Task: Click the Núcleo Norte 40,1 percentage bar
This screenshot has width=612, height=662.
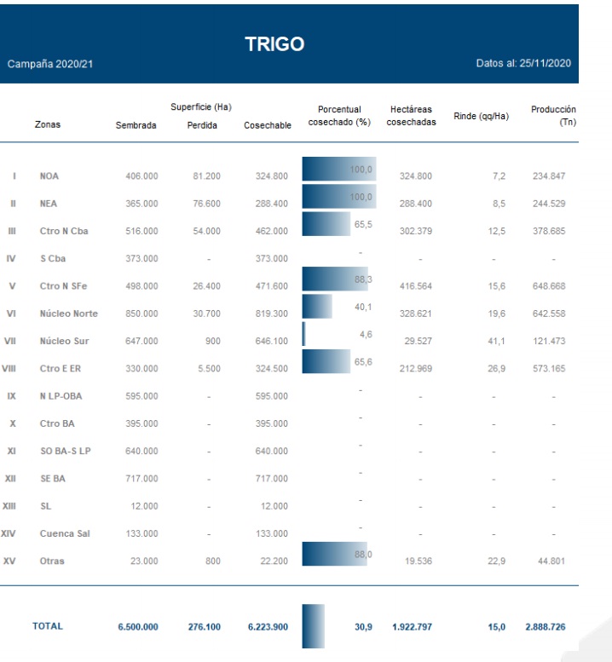Action: click(317, 306)
